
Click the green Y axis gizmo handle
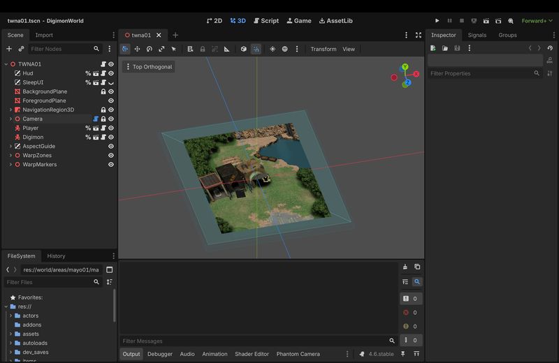(x=405, y=66)
